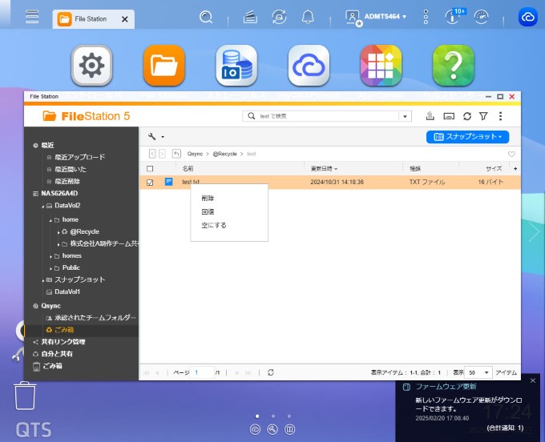Toggle the select-all checkbox in header
The width and height of the screenshot is (545, 442).
click(x=150, y=169)
